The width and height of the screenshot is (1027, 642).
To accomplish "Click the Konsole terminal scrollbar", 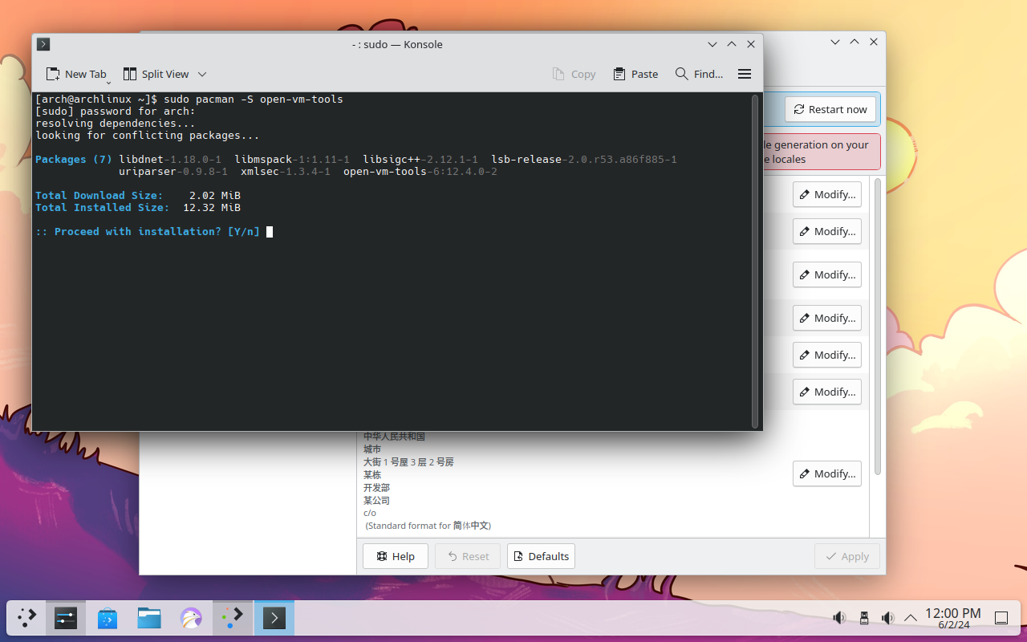I will 754,261.
